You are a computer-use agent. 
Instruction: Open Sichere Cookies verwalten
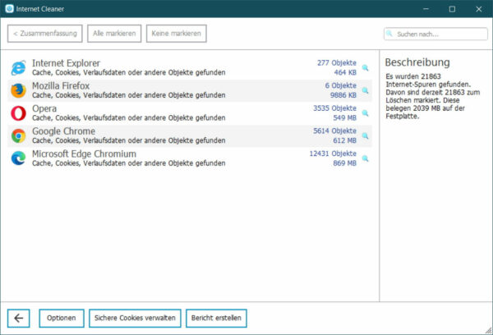135,318
